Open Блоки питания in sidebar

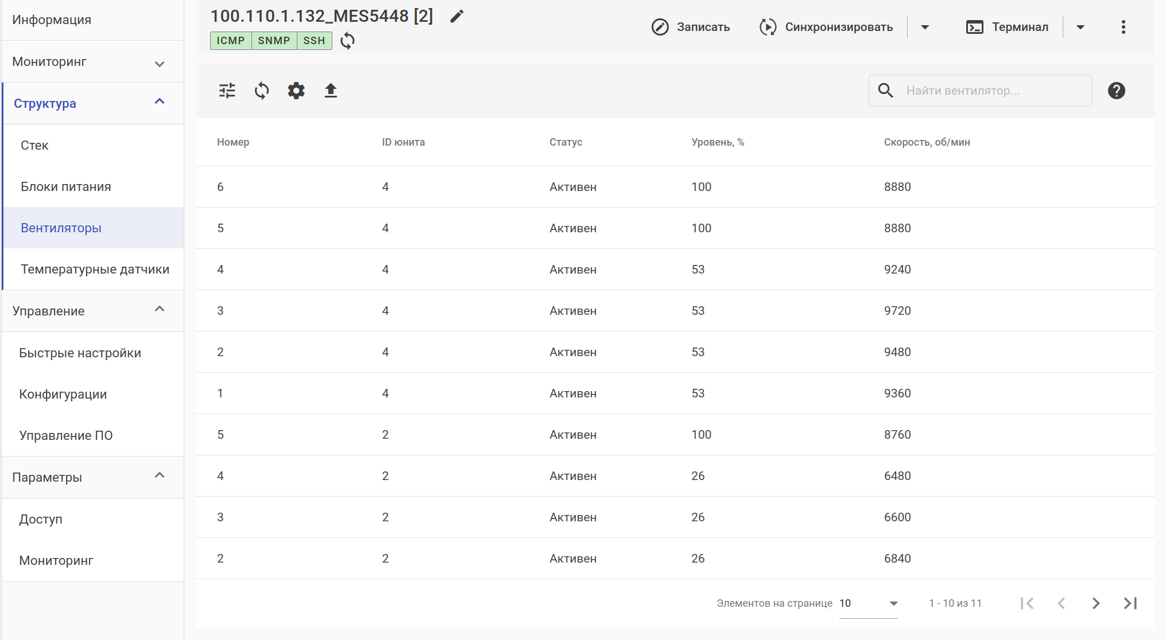click(x=66, y=187)
